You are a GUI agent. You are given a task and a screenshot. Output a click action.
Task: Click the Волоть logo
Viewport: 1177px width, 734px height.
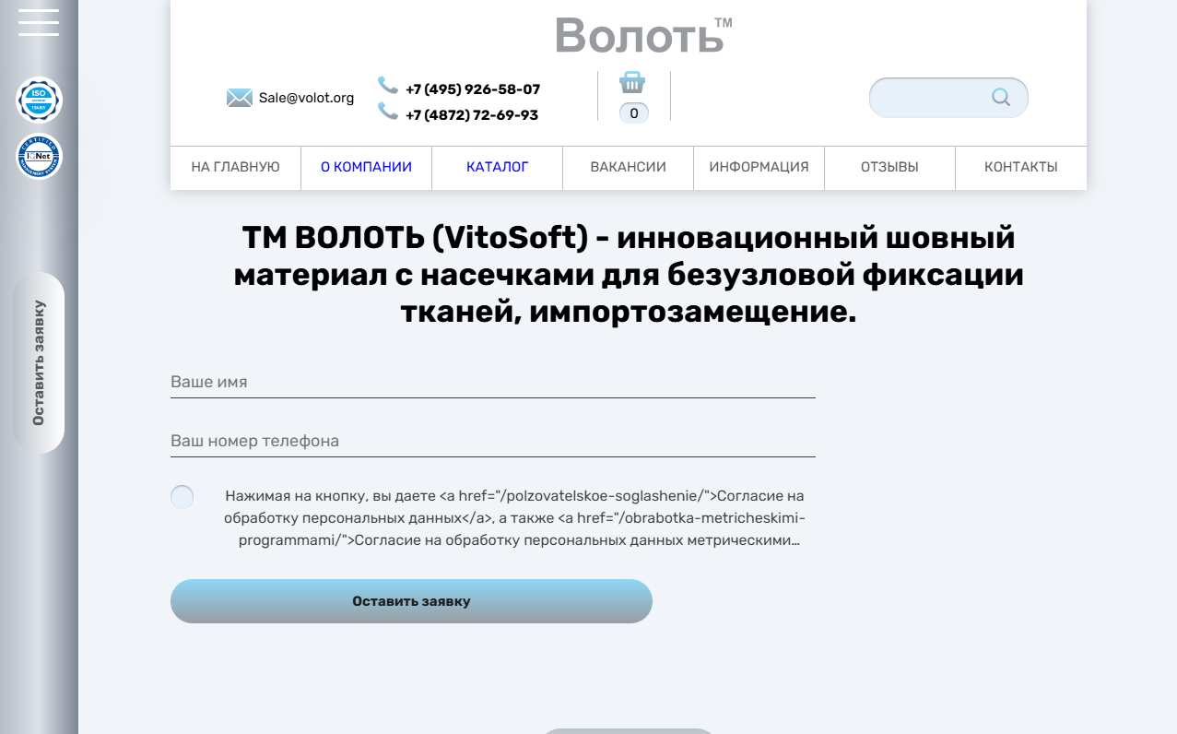(642, 35)
